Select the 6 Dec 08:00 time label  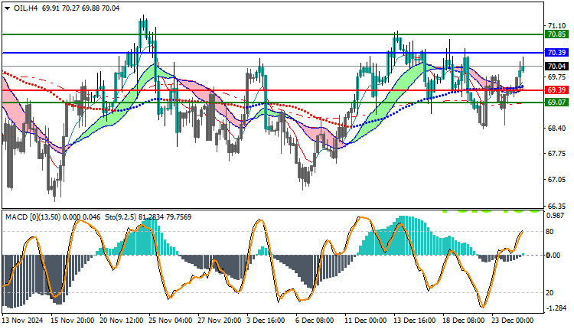[x=315, y=321]
